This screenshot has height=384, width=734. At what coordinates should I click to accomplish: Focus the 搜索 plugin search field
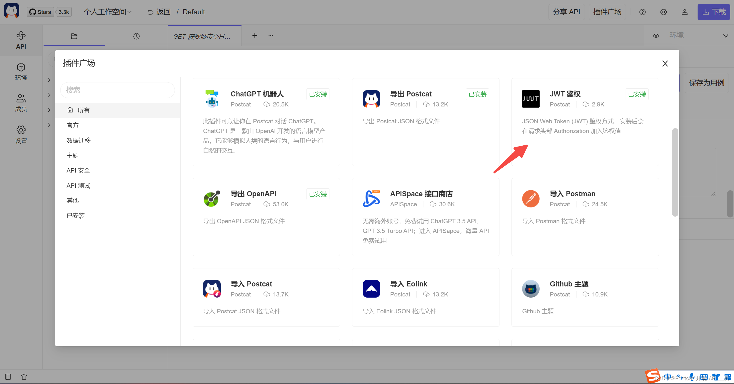(x=118, y=90)
